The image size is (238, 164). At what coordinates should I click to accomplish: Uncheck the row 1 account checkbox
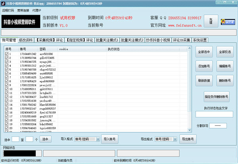click(x=7, y=54)
